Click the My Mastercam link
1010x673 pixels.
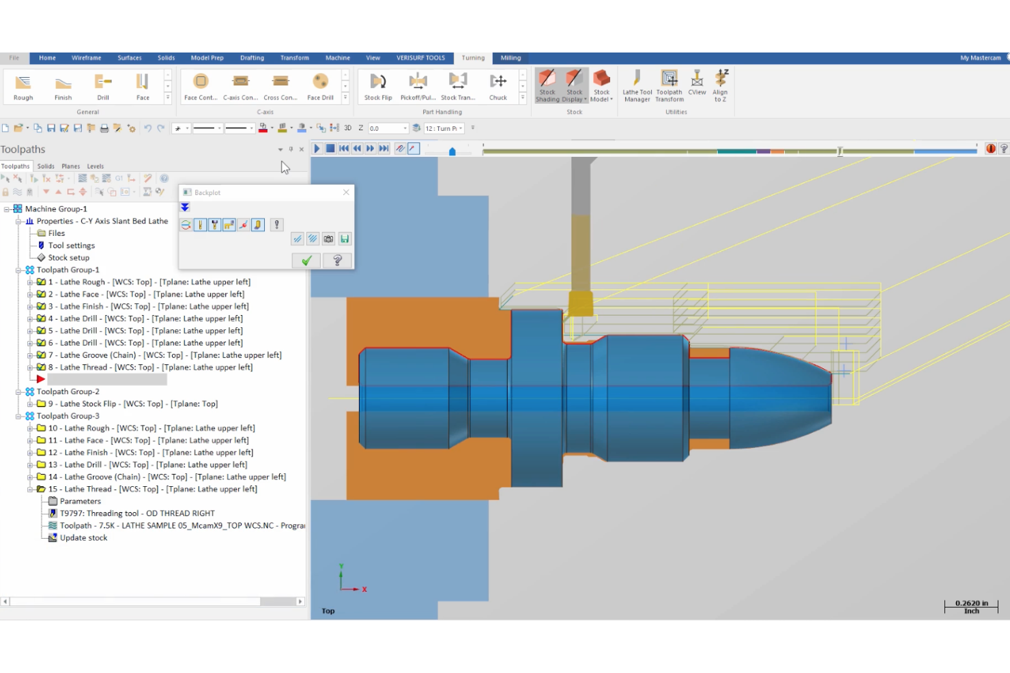[980, 58]
